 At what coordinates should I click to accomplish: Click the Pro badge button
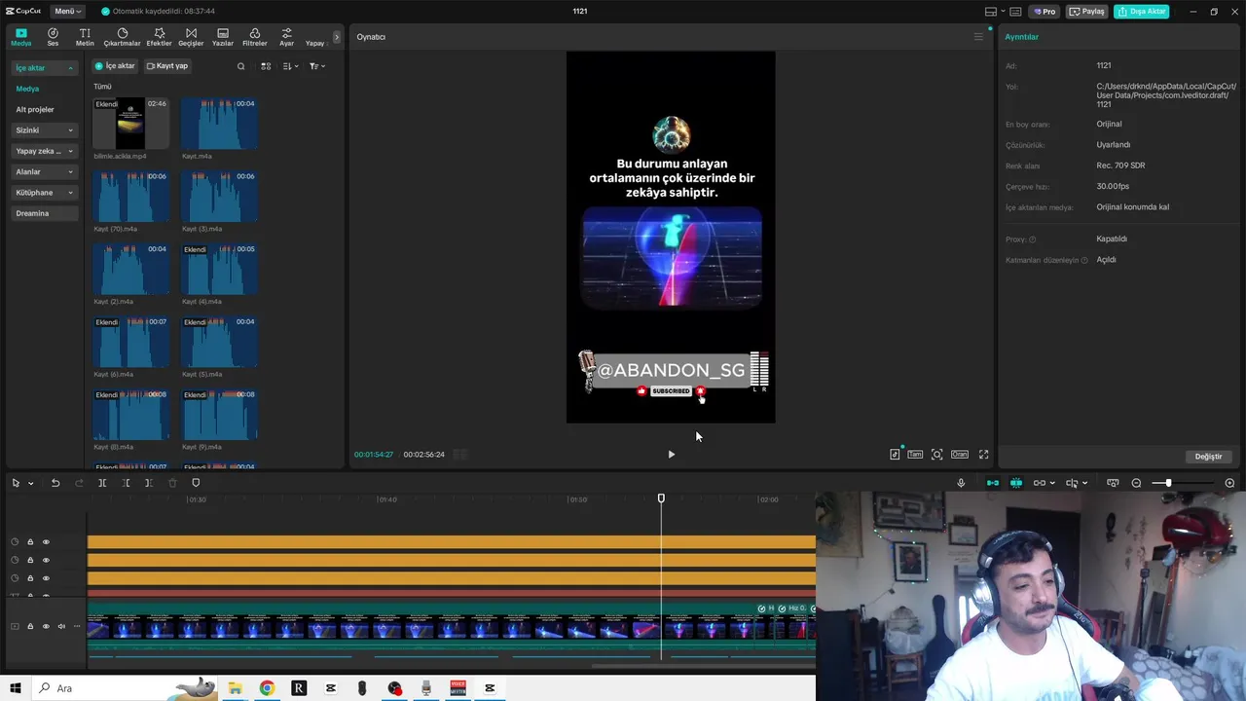pyautogui.click(x=1044, y=12)
